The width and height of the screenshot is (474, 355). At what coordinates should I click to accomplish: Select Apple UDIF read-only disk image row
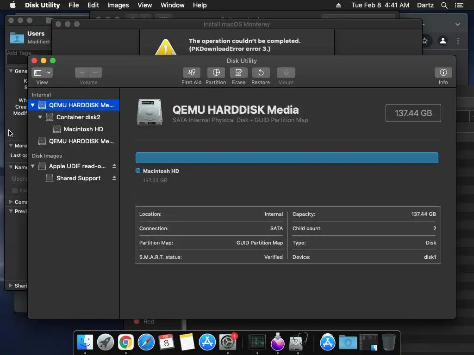pyautogui.click(x=74, y=166)
